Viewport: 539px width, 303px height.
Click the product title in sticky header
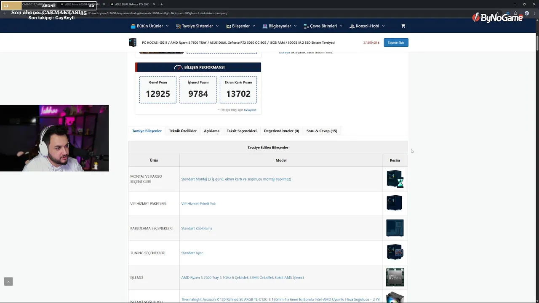click(238, 43)
